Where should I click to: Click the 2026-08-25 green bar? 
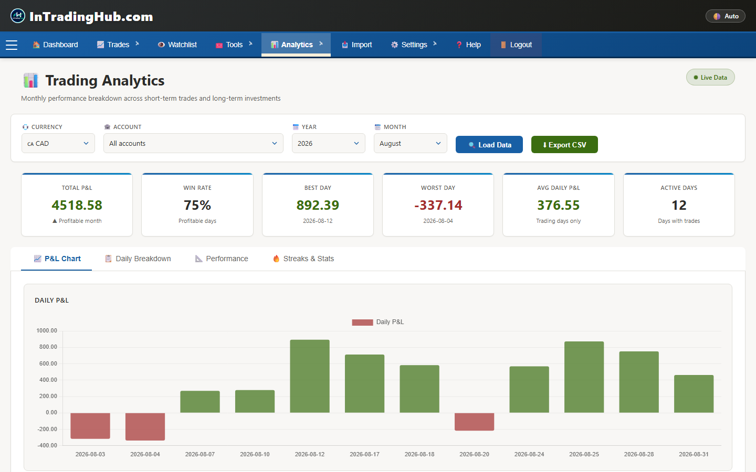point(584,377)
